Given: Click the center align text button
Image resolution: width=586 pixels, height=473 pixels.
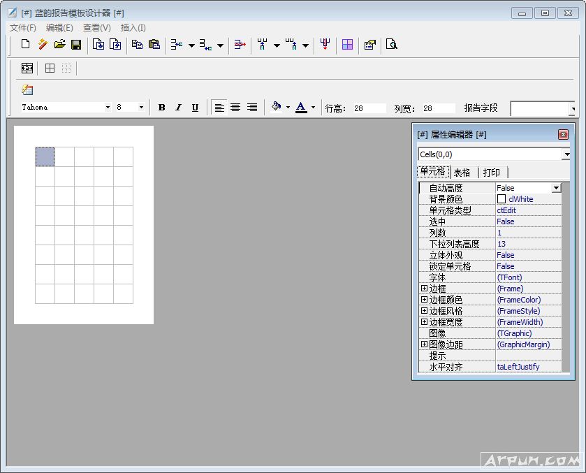Looking at the screenshot, I should (235, 108).
